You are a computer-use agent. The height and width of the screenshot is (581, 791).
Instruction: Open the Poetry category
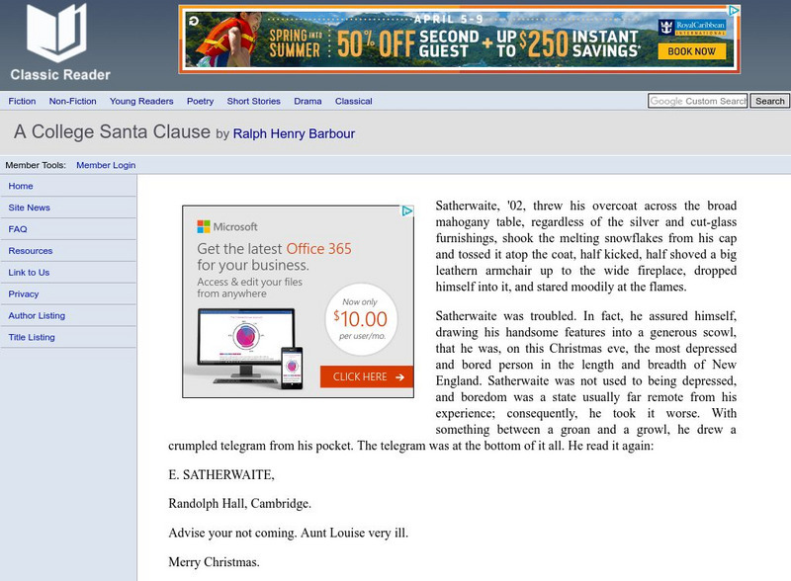pos(201,101)
